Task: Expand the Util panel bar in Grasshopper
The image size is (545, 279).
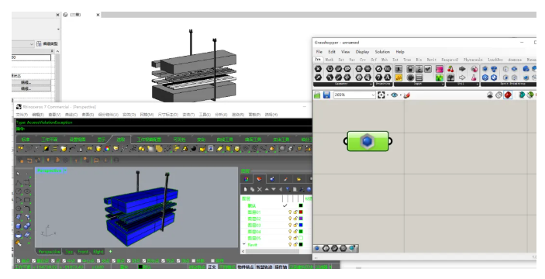Action: [x=462, y=84]
